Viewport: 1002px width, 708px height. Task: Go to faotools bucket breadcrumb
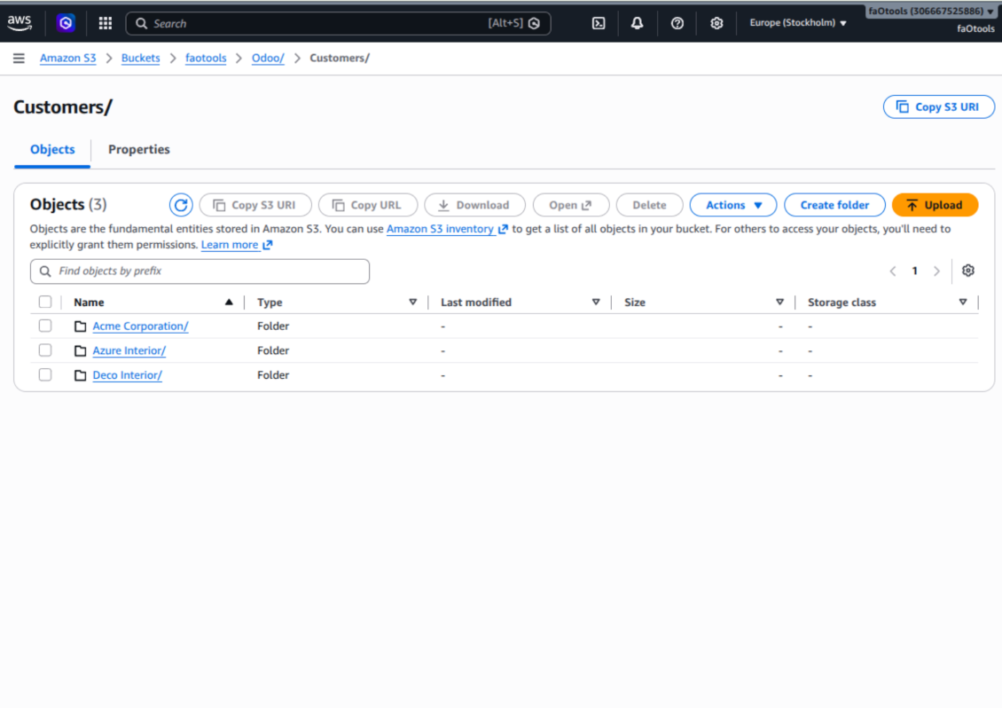(x=206, y=59)
